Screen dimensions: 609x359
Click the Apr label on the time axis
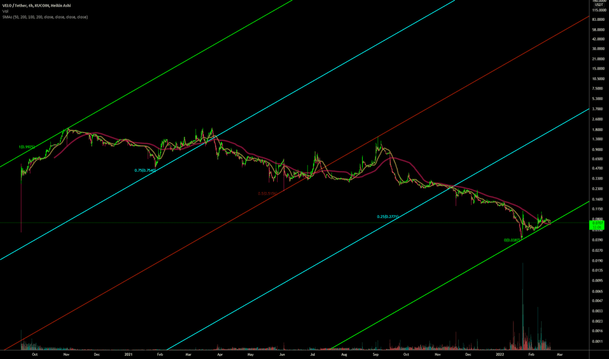point(220,354)
